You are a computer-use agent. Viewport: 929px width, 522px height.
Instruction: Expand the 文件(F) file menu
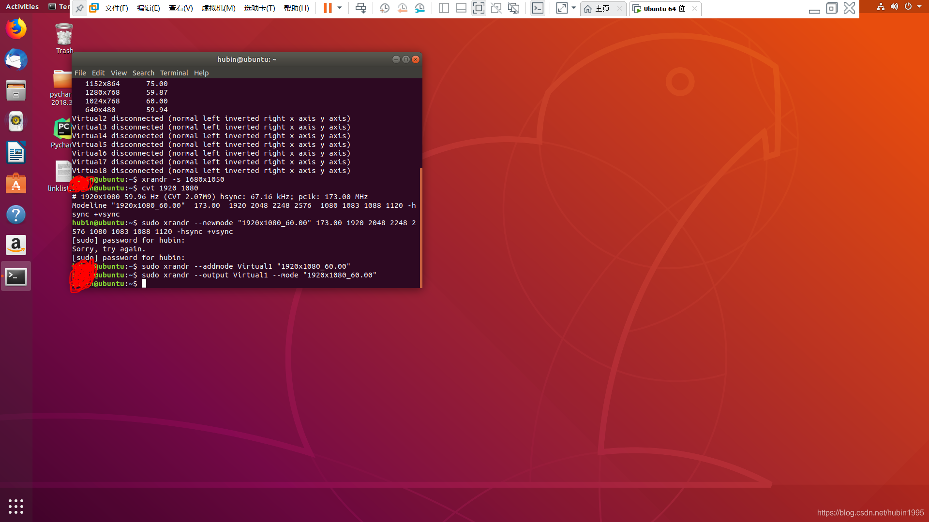click(116, 8)
